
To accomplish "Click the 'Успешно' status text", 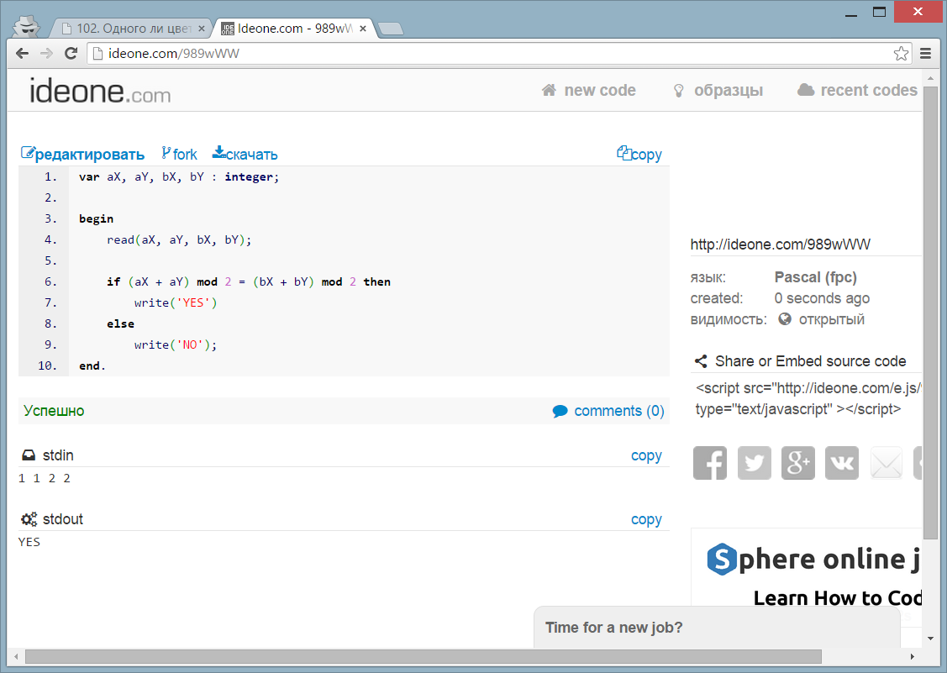I will coord(54,411).
